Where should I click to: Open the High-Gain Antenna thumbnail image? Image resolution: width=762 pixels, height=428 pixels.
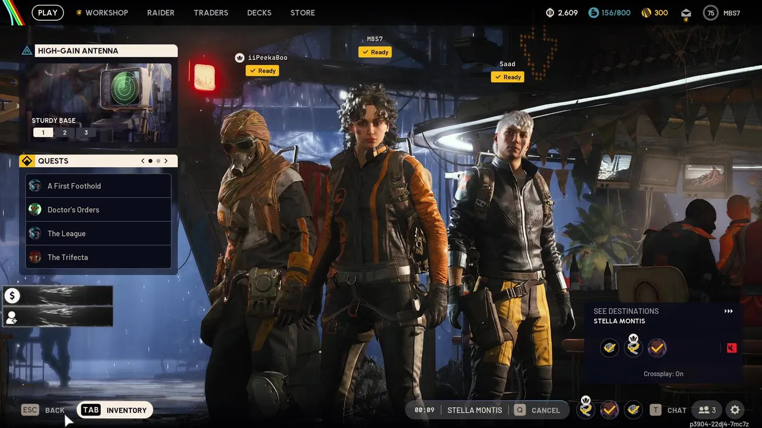click(99, 103)
